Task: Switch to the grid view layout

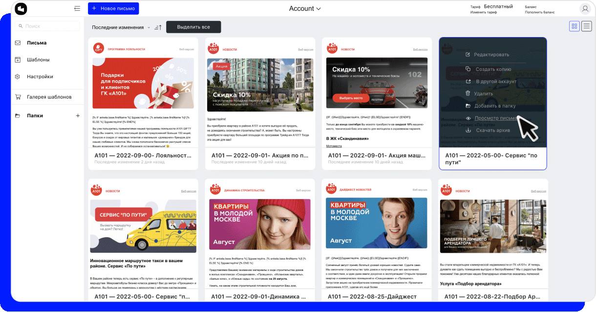Action: click(575, 26)
